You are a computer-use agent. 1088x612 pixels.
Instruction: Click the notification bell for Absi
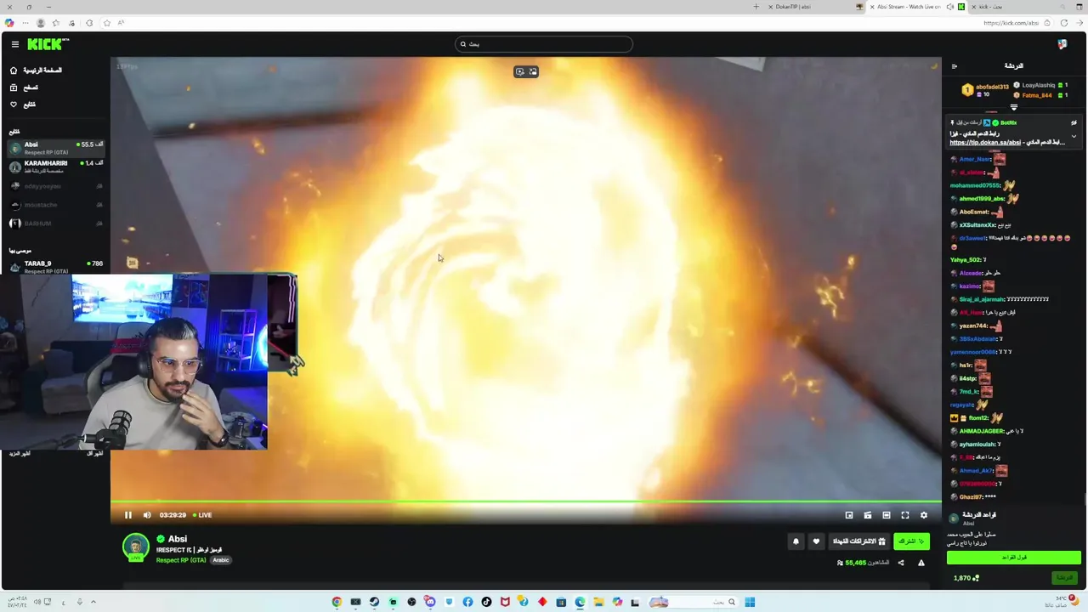pos(796,541)
